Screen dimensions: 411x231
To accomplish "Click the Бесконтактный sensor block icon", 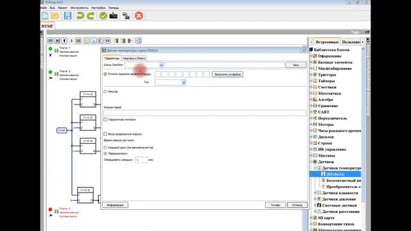I will [323, 180].
